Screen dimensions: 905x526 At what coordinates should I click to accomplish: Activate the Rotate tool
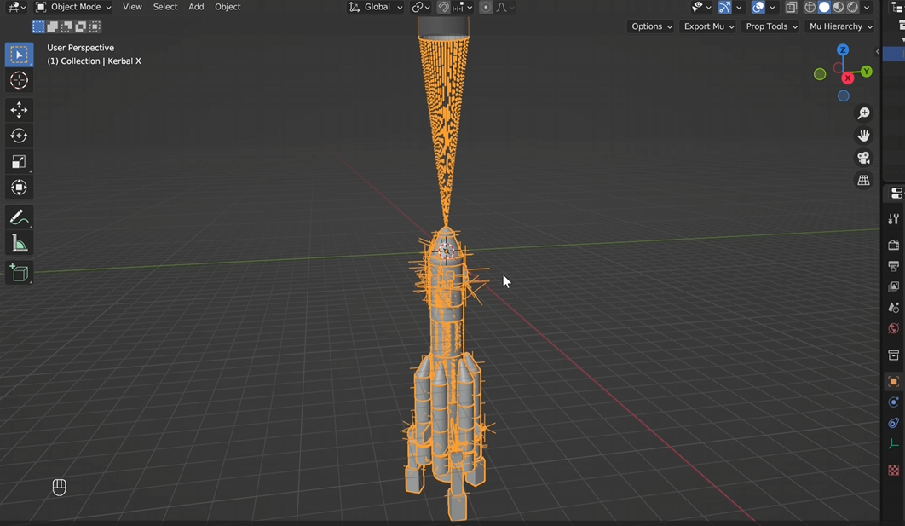(x=19, y=136)
